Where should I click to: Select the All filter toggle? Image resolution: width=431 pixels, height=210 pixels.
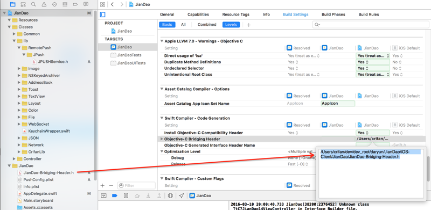[x=183, y=25]
